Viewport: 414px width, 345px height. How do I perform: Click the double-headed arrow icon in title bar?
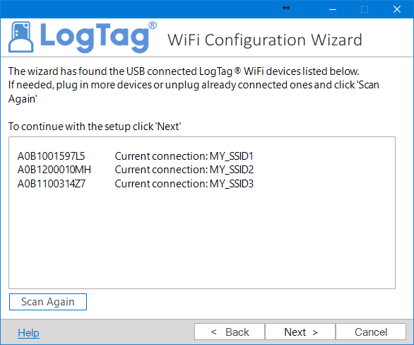point(286,8)
